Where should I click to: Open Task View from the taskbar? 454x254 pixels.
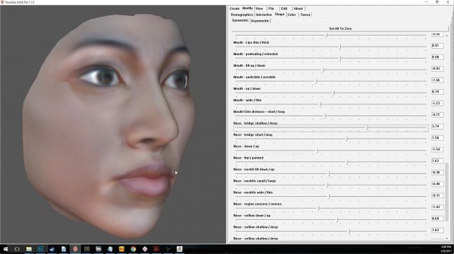pyautogui.click(x=17, y=249)
